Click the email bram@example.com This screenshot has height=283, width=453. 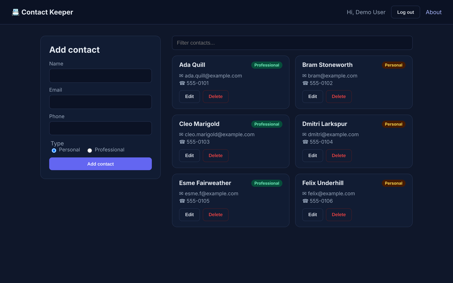[x=333, y=76]
